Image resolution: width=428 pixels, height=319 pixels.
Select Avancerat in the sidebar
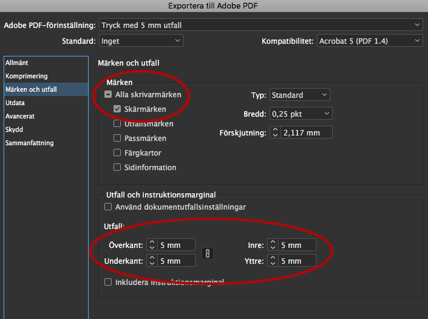46,116
